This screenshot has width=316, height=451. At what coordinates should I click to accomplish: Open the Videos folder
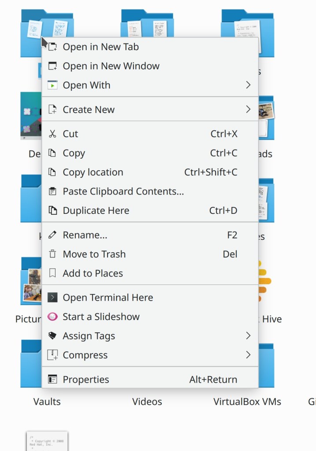[x=147, y=395]
